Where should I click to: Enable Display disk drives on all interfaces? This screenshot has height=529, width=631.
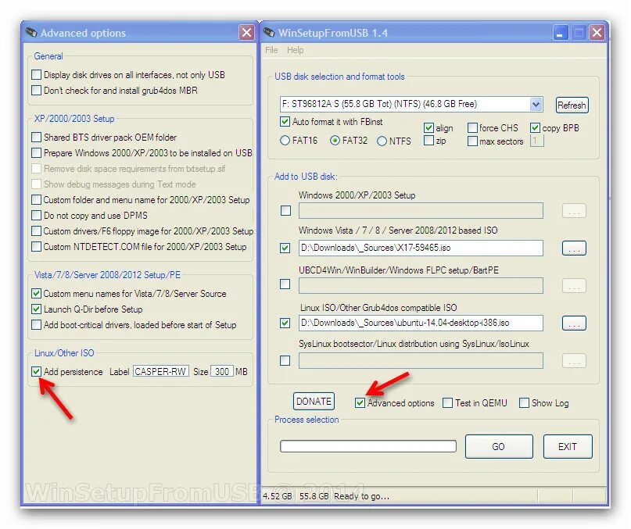(36, 75)
